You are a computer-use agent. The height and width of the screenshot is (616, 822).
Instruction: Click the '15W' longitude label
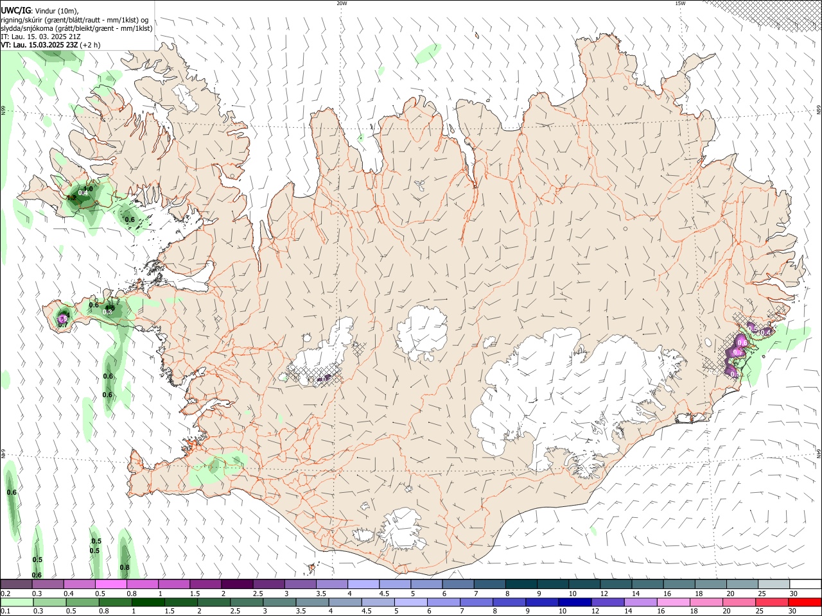pos(680,3)
